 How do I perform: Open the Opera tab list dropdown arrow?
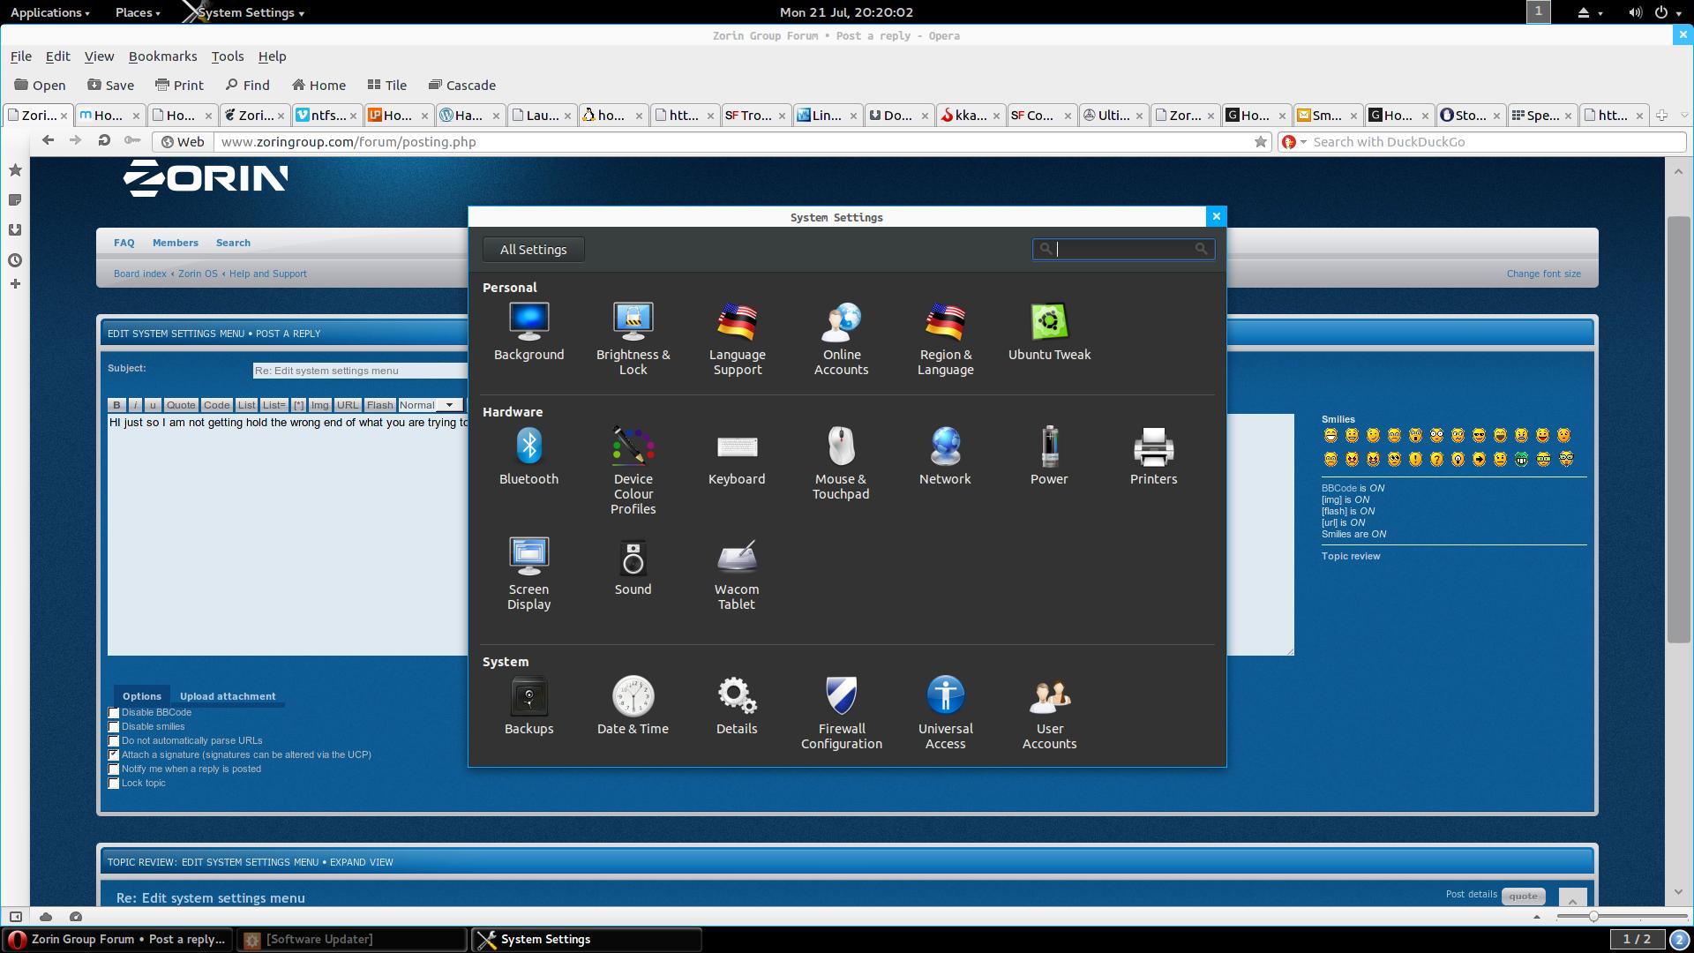(x=1683, y=116)
